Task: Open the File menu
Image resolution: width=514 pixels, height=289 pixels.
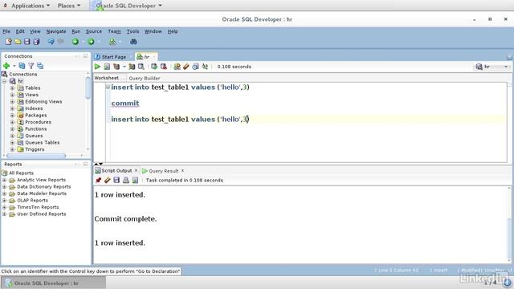Action: pyautogui.click(x=6, y=31)
